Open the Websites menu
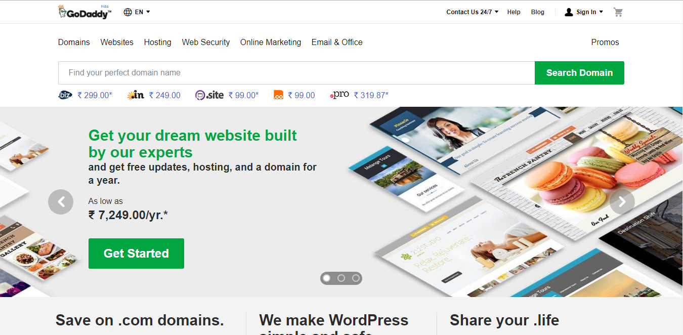 click(117, 43)
